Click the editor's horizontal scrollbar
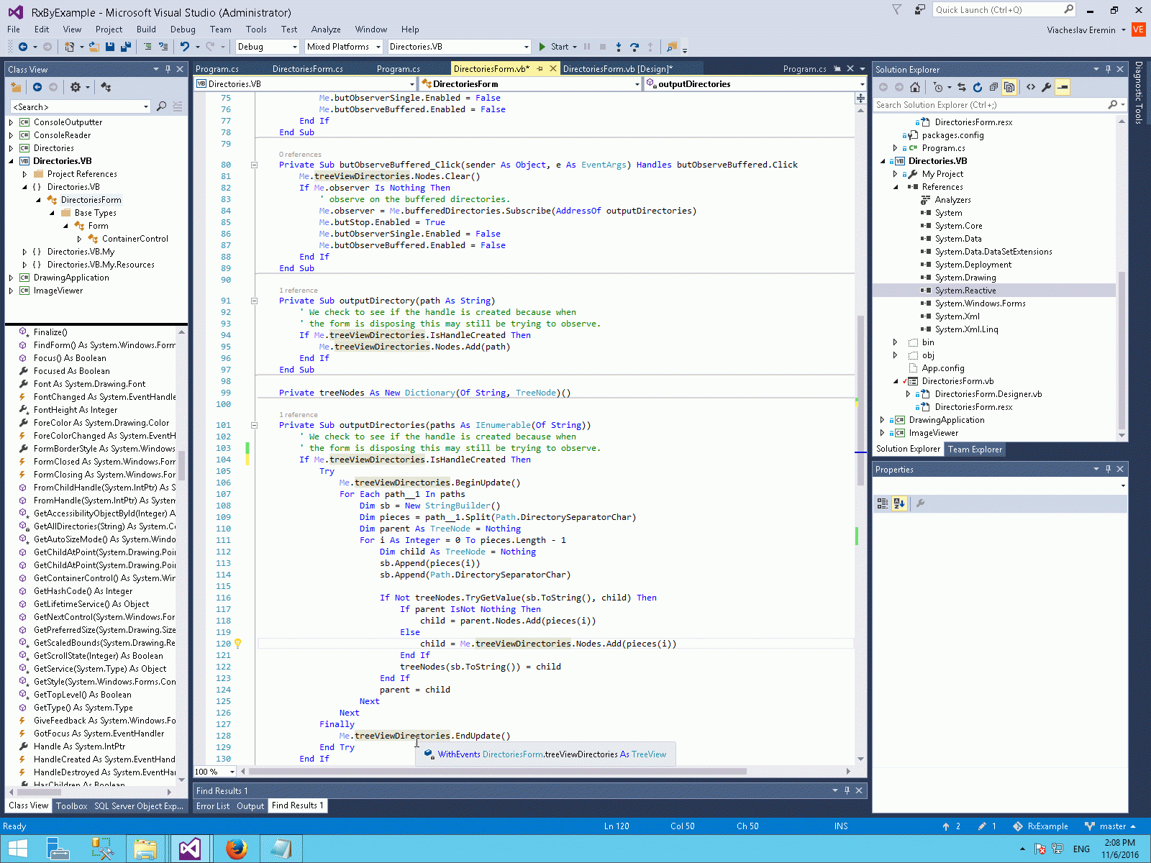1151x863 pixels. 497,772
